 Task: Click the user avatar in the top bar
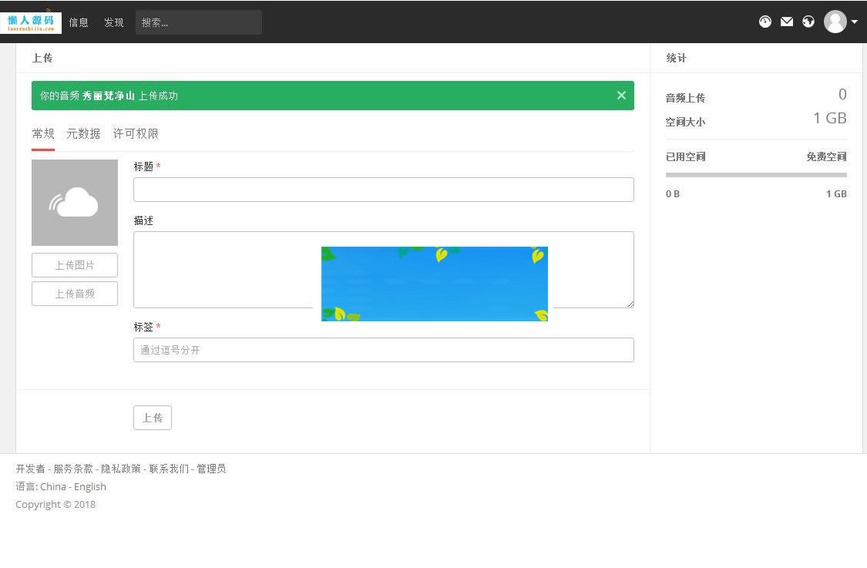(x=835, y=22)
